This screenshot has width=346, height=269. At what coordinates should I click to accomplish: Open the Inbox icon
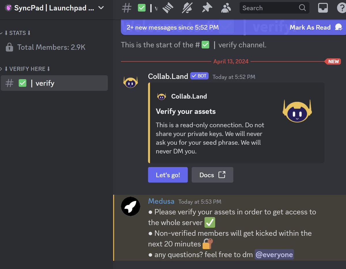pos(323,8)
